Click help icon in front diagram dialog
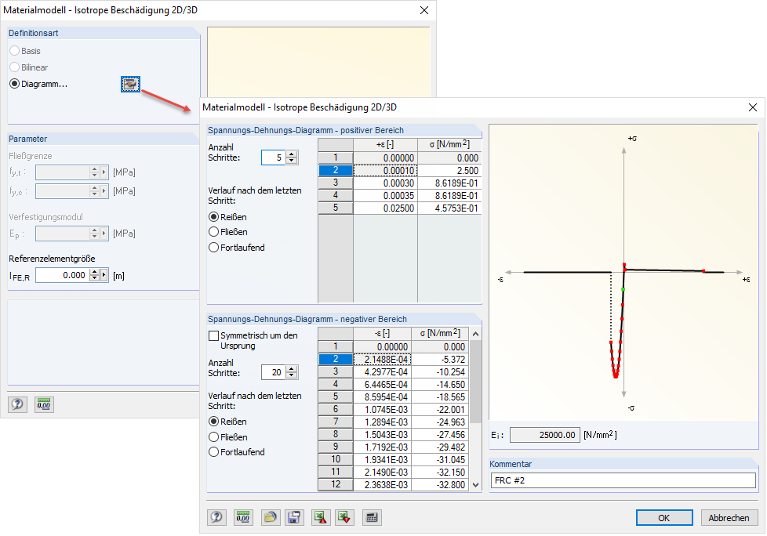This screenshot has width=767, height=536. click(216, 517)
